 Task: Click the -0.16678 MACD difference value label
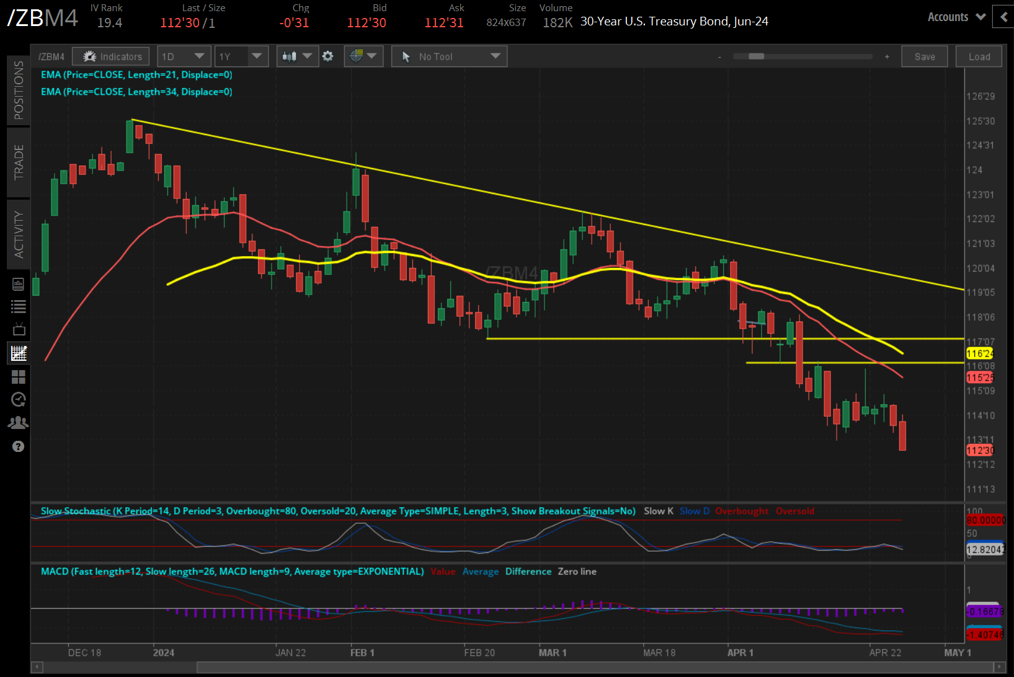pyautogui.click(x=986, y=611)
